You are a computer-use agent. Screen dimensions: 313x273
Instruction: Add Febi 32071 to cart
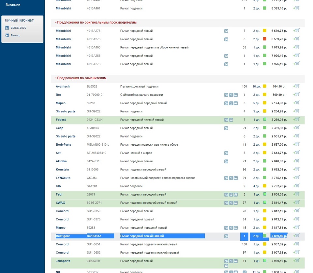(x=297, y=194)
